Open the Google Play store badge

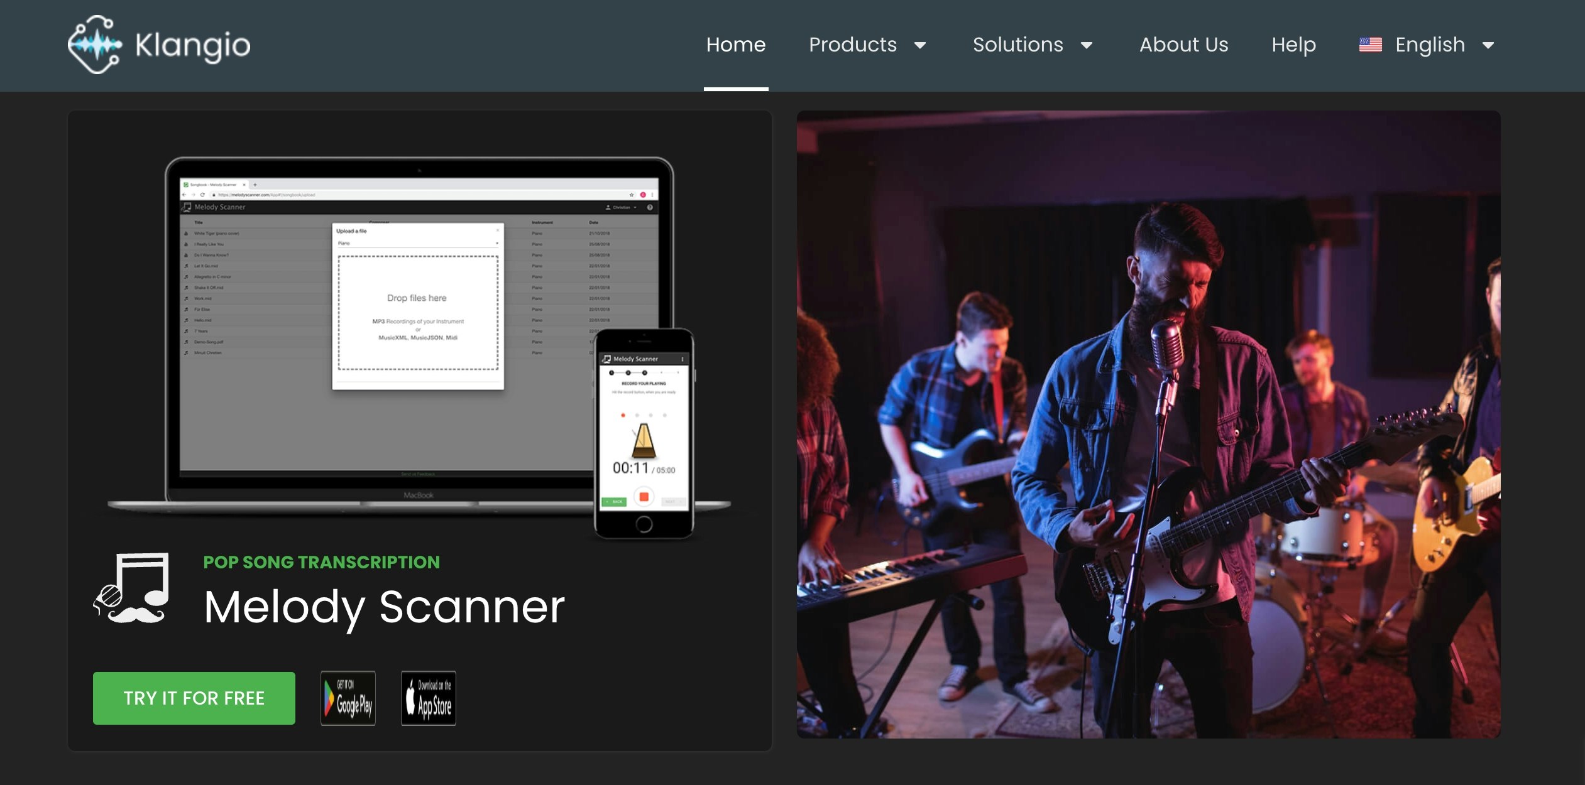coord(348,698)
